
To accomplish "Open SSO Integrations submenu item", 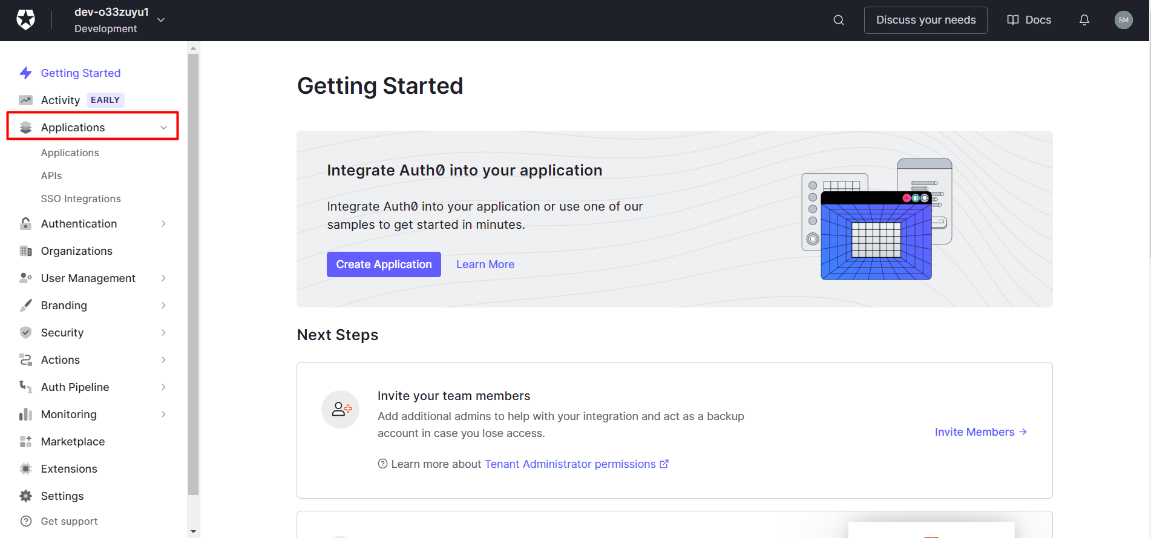I will (x=80, y=199).
